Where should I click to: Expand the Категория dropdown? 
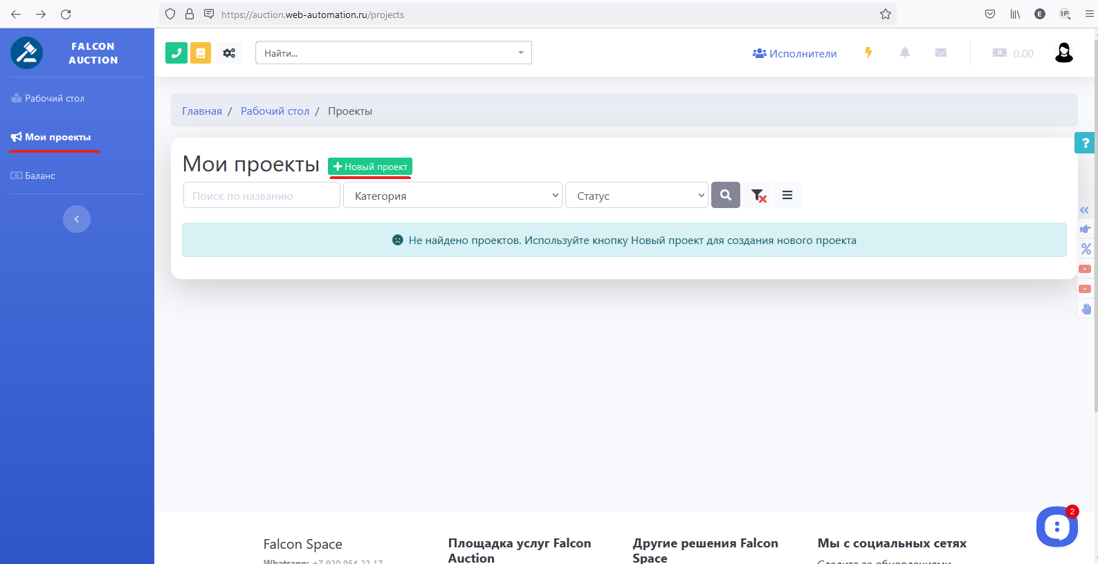pyautogui.click(x=453, y=196)
